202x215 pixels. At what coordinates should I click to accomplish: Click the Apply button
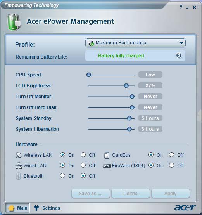click(171, 194)
